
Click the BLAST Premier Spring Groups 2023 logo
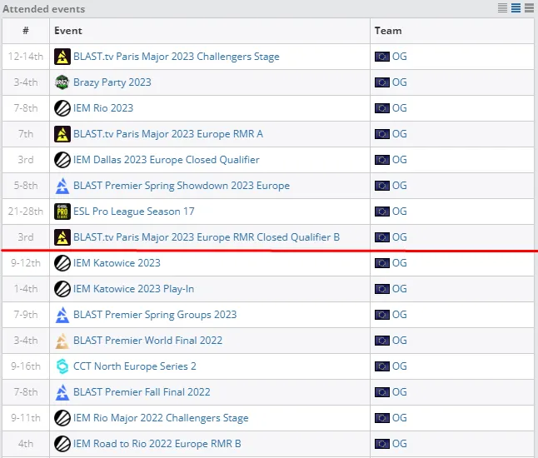click(x=62, y=315)
